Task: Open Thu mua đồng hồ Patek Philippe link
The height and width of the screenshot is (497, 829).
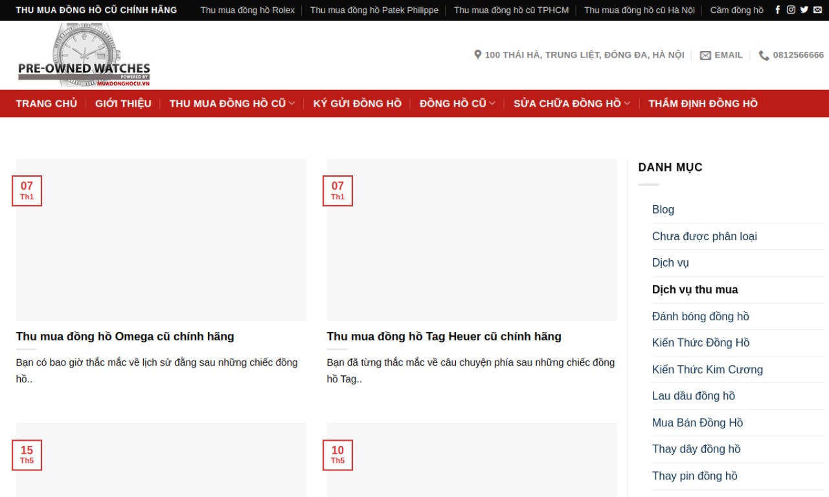Action: pos(374,10)
